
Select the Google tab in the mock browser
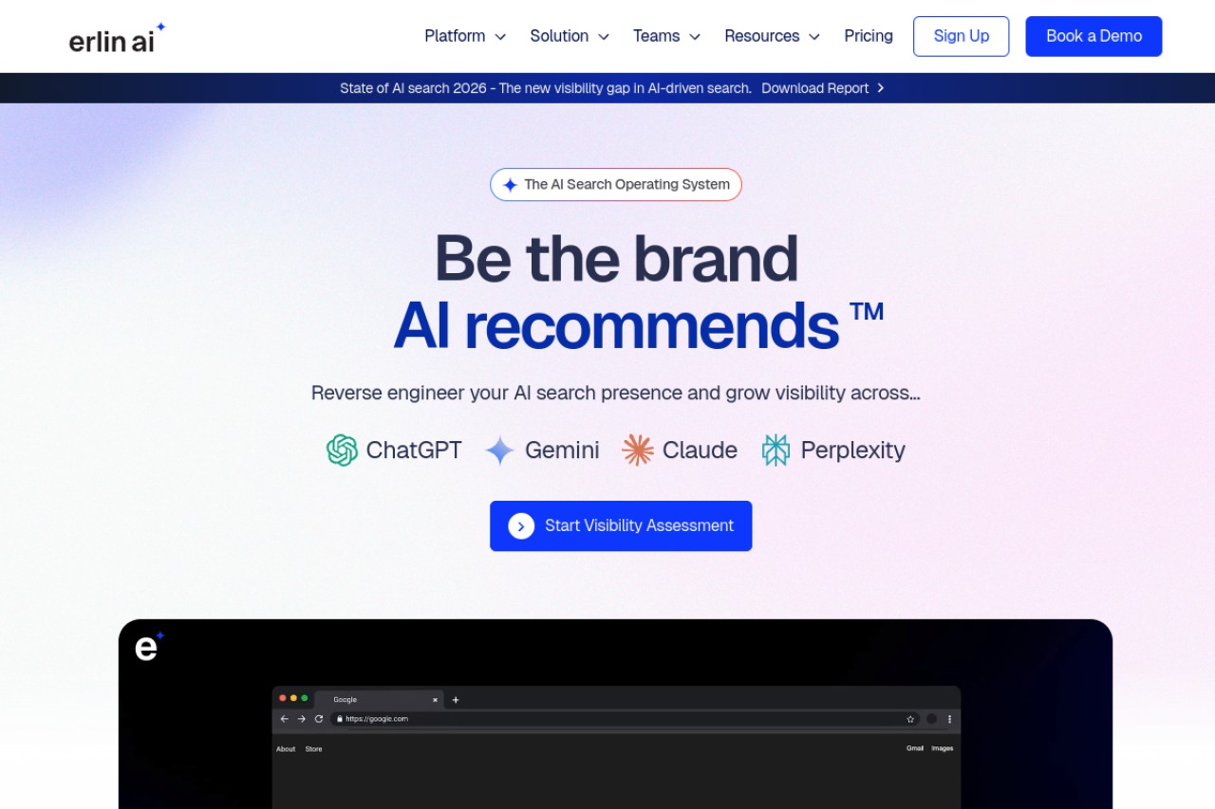[x=379, y=700]
